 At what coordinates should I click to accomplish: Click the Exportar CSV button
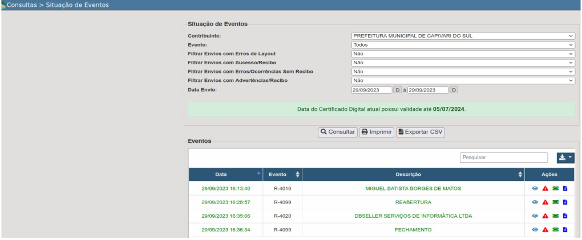[421, 132]
